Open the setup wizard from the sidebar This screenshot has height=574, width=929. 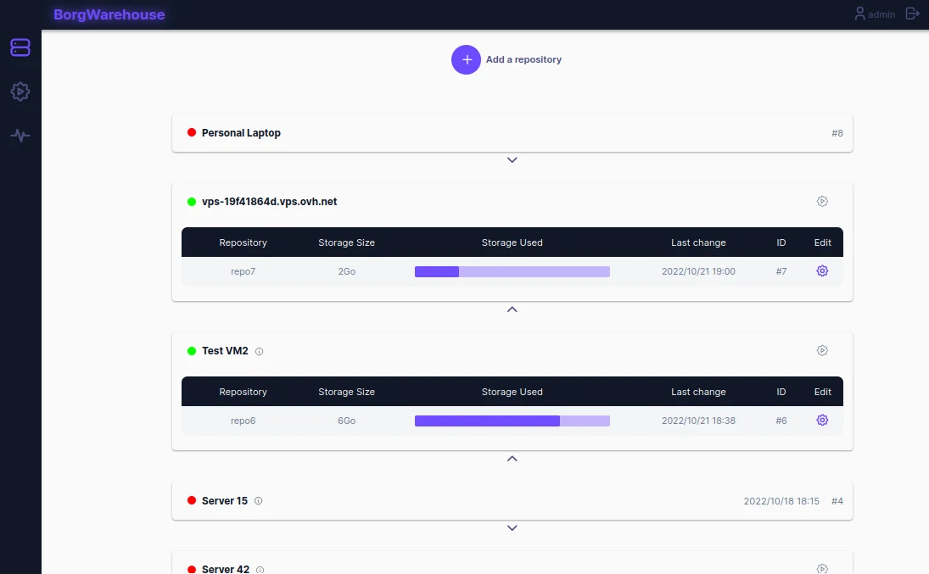click(x=20, y=92)
